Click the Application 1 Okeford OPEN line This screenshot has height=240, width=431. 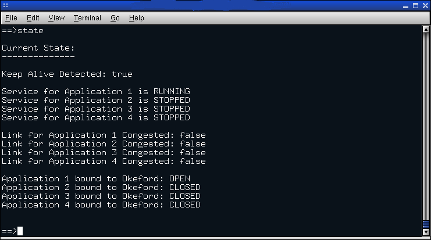tap(96, 178)
